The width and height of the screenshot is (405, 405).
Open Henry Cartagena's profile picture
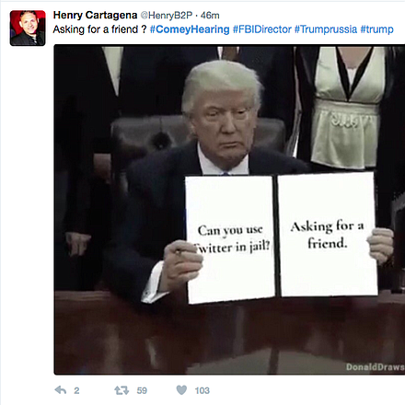tap(28, 28)
